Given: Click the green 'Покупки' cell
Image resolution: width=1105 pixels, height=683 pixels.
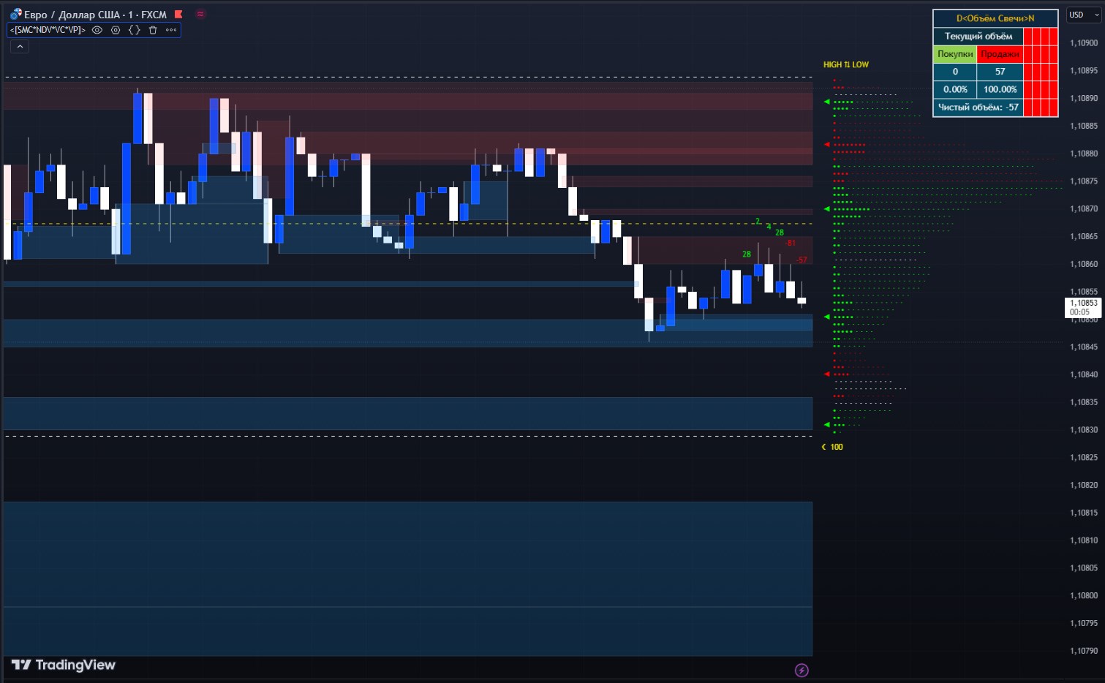Looking at the screenshot, I should (x=955, y=54).
